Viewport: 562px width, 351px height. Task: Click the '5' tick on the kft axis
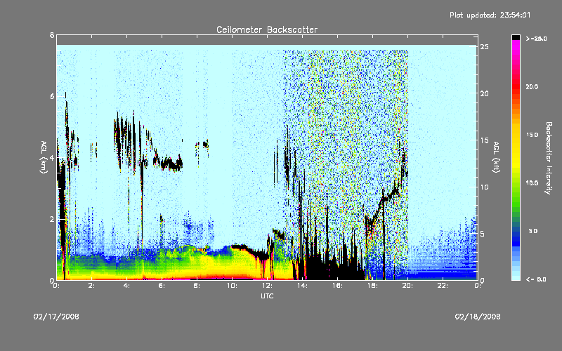click(x=483, y=234)
